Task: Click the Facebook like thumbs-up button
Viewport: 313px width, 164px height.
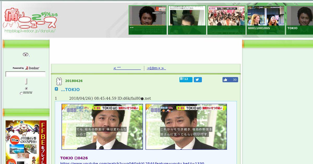Action: pos(226,80)
